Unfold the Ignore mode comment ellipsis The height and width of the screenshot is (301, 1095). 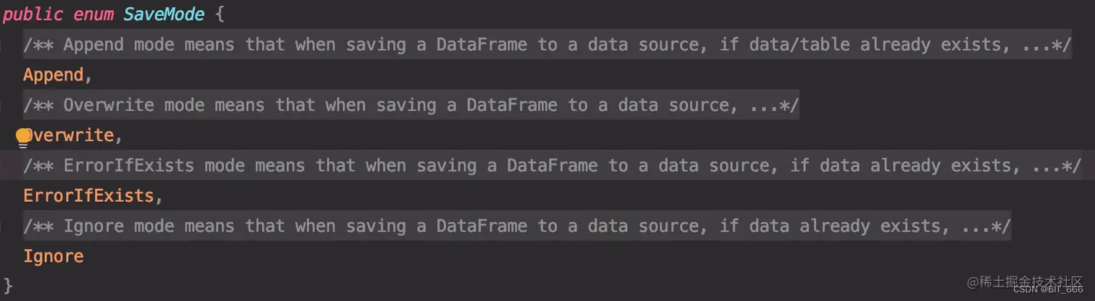click(975, 226)
